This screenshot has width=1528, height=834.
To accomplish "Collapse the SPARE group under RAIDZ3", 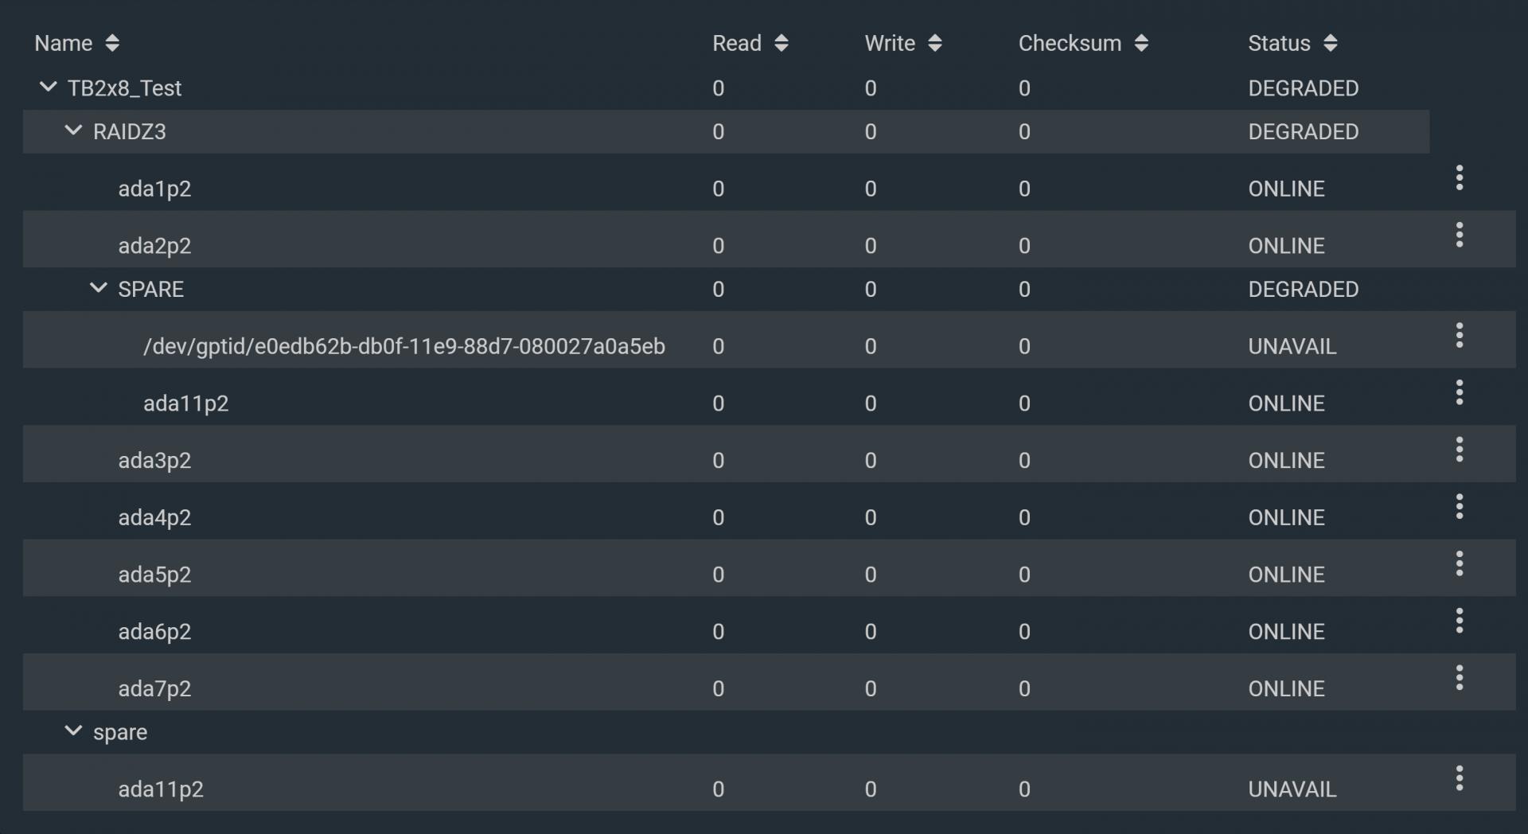I will tap(98, 288).
